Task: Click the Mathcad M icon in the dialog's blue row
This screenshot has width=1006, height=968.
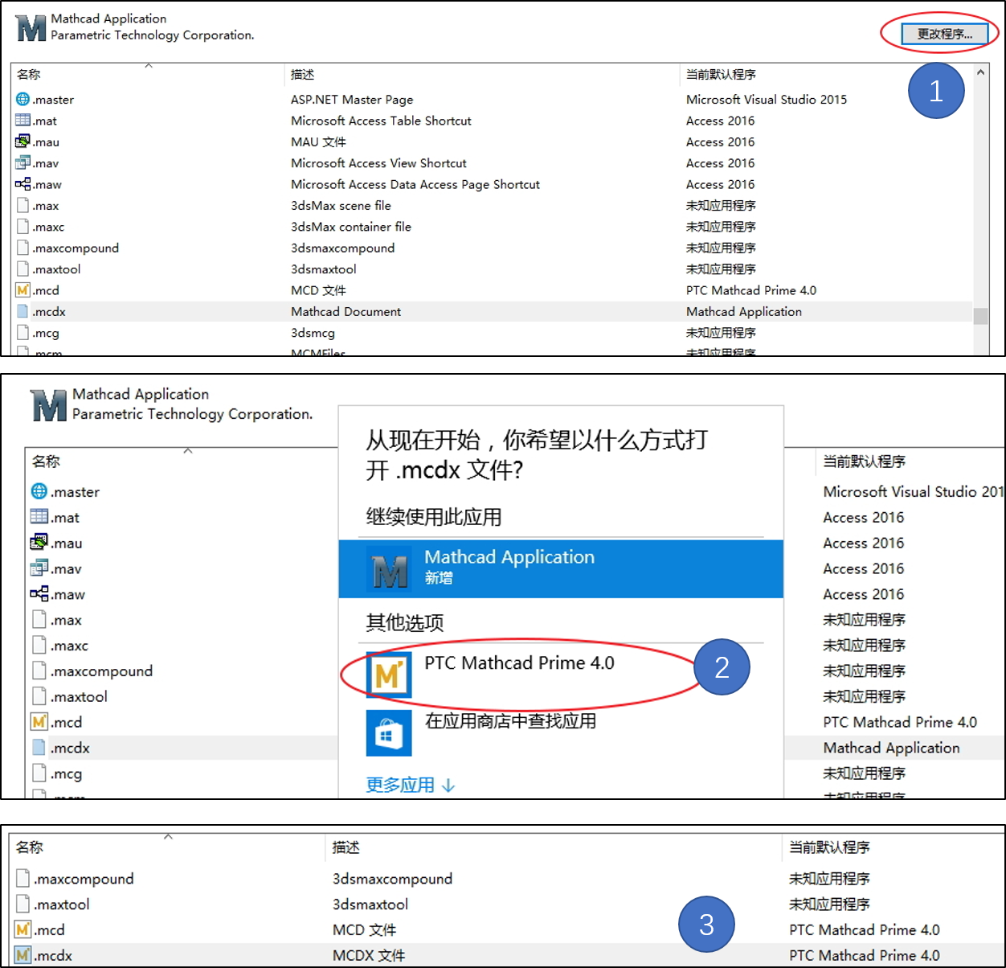Action: pos(389,568)
